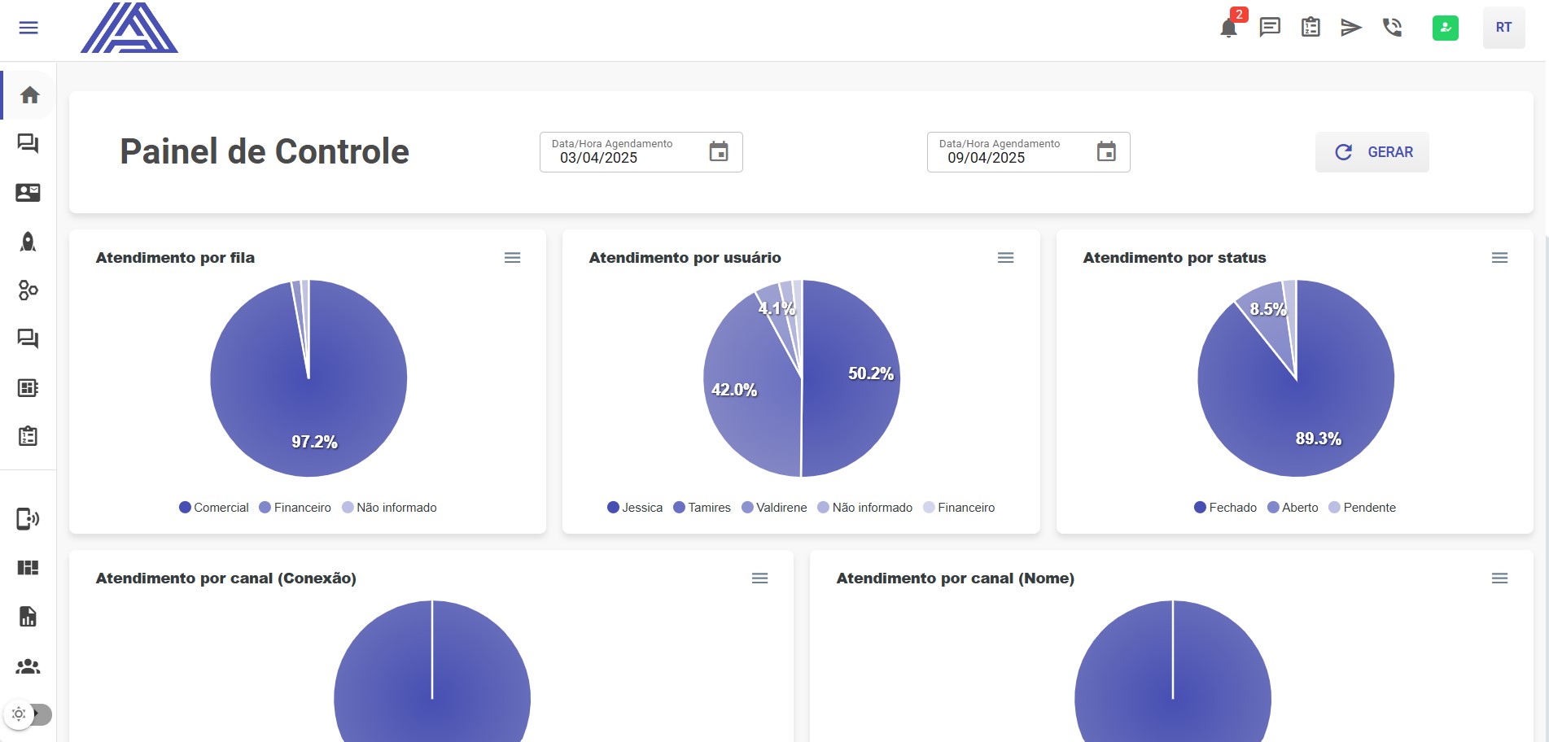Open the report file chart sidebar icon
Viewport: 1549px width, 742px height.
28,617
